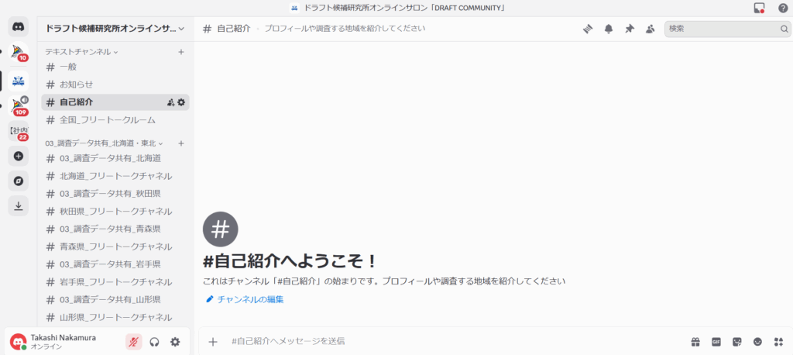This screenshot has height=355, width=793.
Task: Open user settings gear icon
Action: (175, 341)
